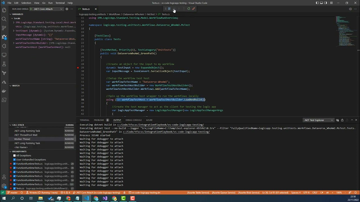Switch to the DEBUG CONSOLE panel tab

coord(134,120)
